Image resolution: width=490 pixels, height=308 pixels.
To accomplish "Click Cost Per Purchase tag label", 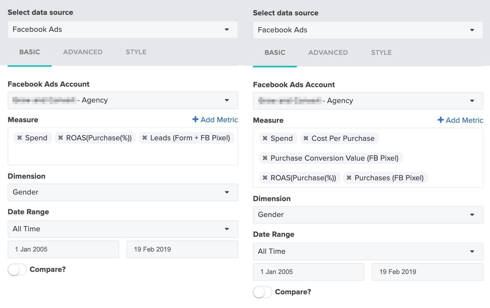I will coord(343,139).
